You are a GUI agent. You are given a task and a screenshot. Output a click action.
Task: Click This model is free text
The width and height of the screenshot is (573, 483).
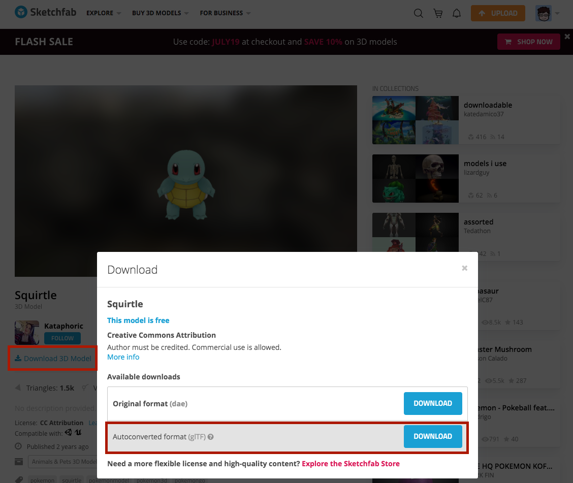pyautogui.click(x=138, y=320)
